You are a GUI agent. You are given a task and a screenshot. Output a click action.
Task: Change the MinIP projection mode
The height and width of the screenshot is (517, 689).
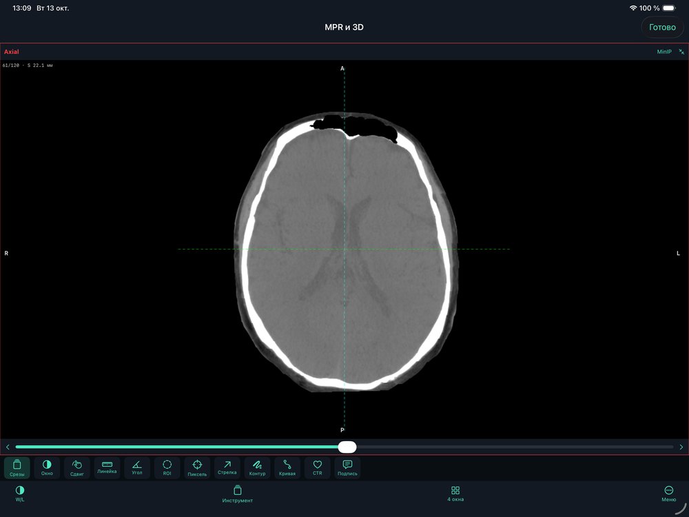[664, 52]
